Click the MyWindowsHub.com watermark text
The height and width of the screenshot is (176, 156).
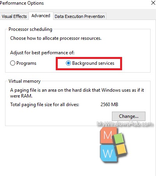pyautogui.click(x=125, y=124)
